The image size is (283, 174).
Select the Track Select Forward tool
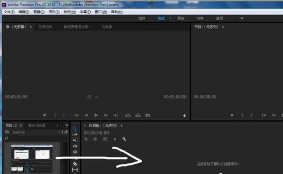[75, 134]
